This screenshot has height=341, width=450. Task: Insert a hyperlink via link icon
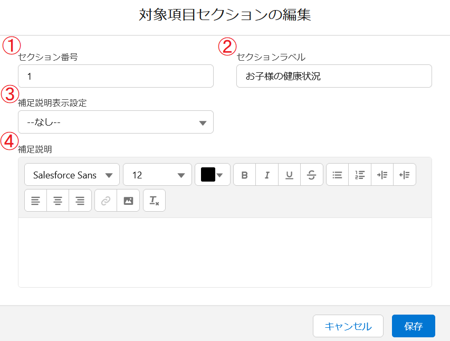pos(106,201)
